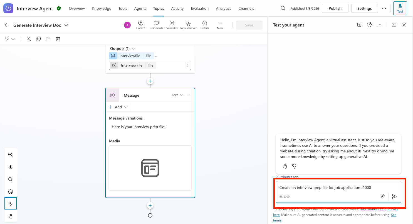Give thumbs down to agent greeting
This screenshot has height=224, width=413.
point(294,166)
